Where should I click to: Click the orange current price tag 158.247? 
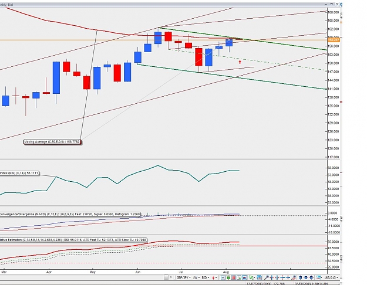tap(334, 40)
